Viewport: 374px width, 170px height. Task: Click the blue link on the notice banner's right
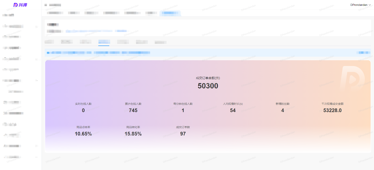pos(364,53)
